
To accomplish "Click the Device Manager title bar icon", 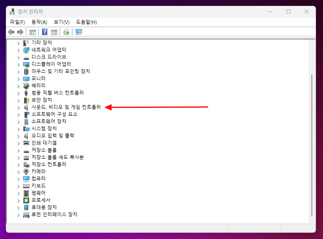I will click(x=12, y=12).
